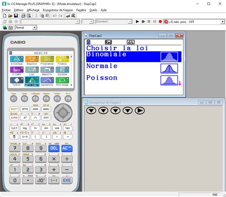
Task: Open the Outils menu
Action: coord(93,10)
